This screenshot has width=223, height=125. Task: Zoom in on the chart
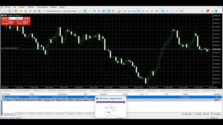click(x=94, y=11)
